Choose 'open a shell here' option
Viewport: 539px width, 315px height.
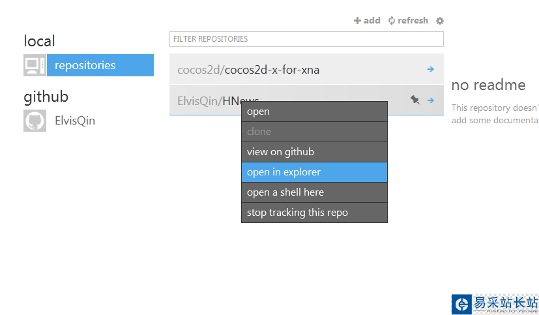[x=314, y=192]
